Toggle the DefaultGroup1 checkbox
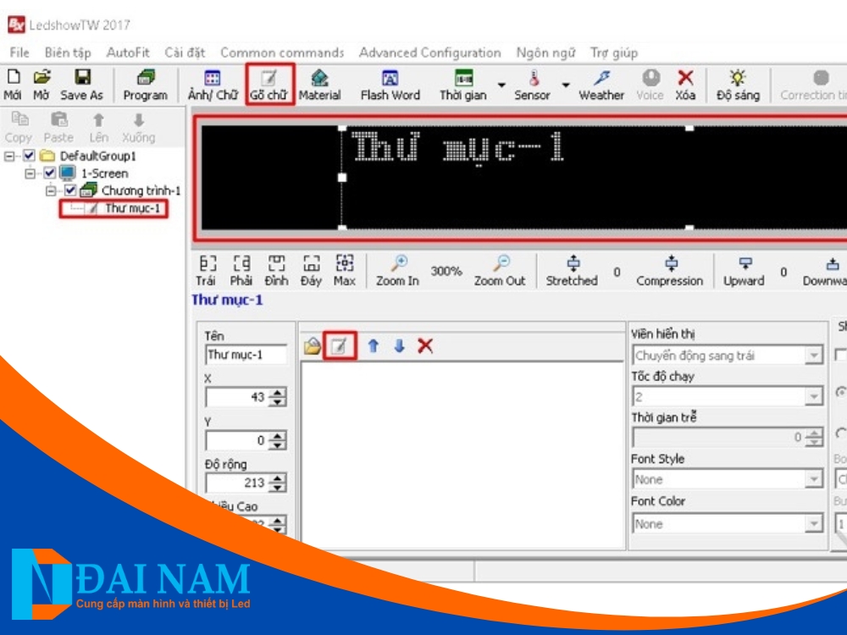 click(30, 157)
